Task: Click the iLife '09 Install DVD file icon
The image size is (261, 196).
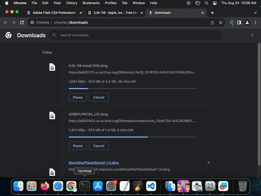Action: pyautogui.click(x=52, y=67)
